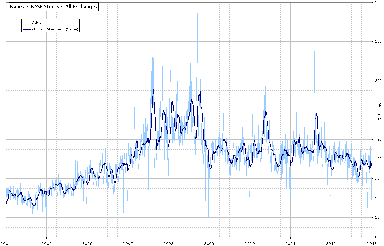This screenshot has width=384, height=246.
Task: Click the 175 y-axis value
Action: point(378,100)
